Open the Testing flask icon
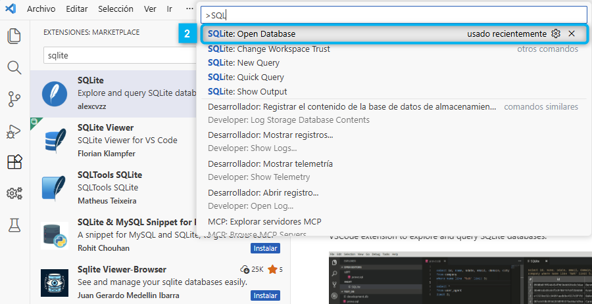The height and width of the screenshot is (304, 592). click(x=14, y=225)
